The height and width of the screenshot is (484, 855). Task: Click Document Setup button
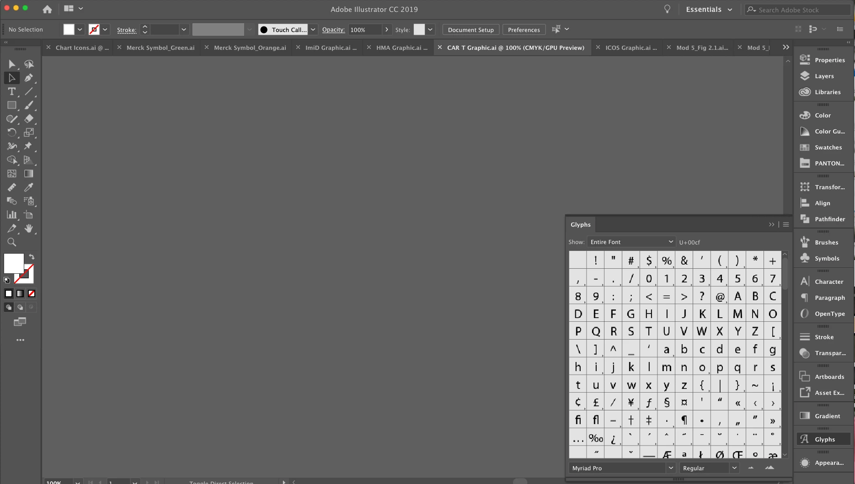[471, 30]
